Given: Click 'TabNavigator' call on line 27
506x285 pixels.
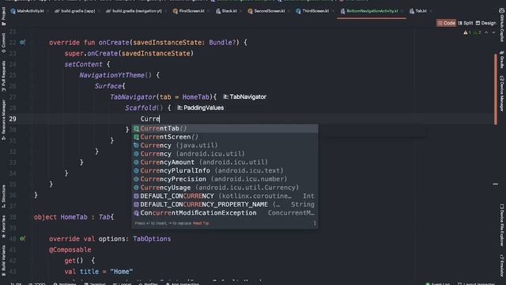Looking at the screenshot, I should [x=133, y=97].
